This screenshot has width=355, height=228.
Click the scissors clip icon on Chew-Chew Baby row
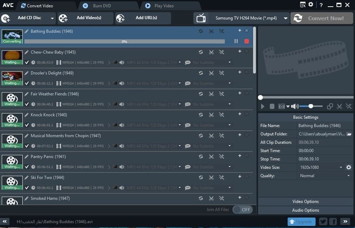click(x=211, y=52)
